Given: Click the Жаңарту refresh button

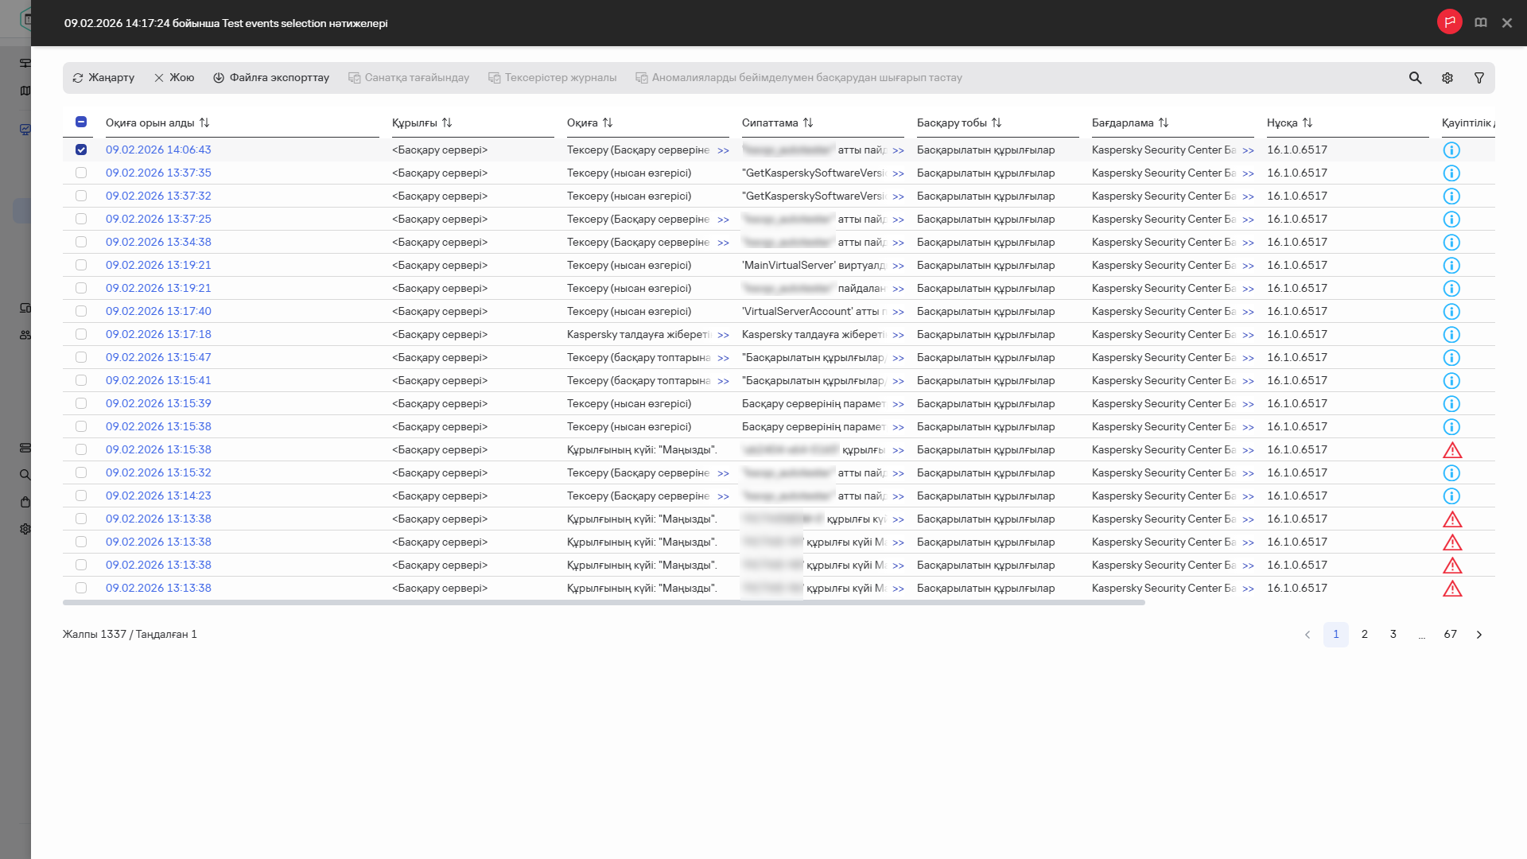Looking at the screenshot, I should pyautogui.click(x=103, y=78).
